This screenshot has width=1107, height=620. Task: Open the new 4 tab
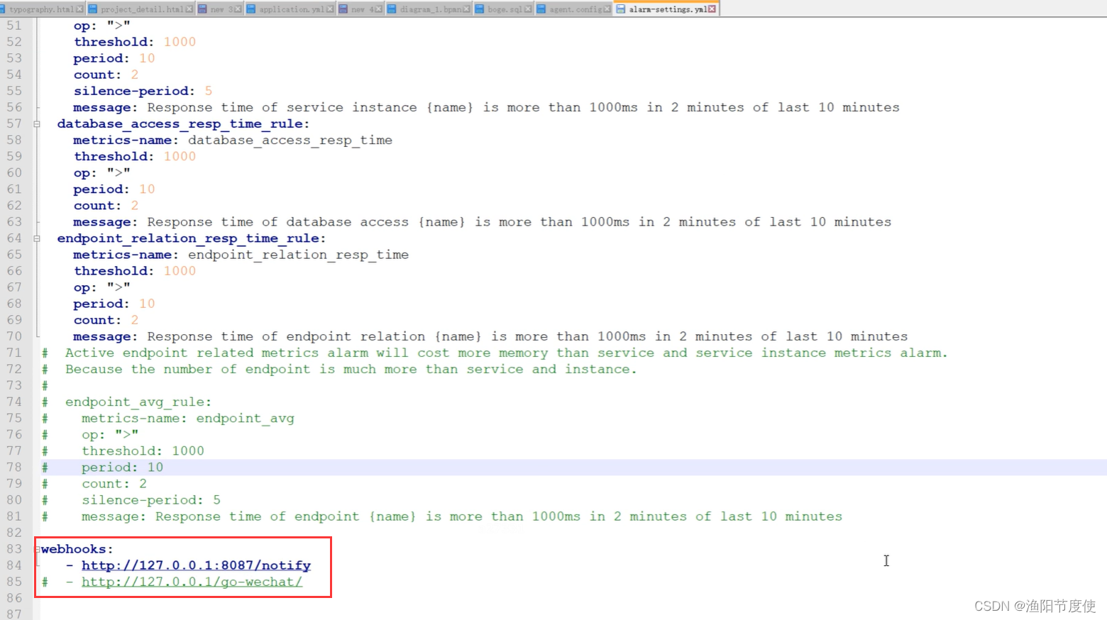tap(361, 9)
